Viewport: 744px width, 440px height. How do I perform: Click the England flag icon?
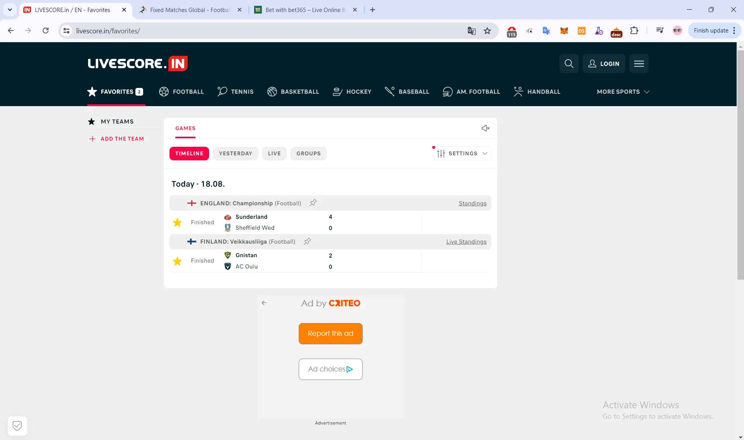[x=192, y=203]
